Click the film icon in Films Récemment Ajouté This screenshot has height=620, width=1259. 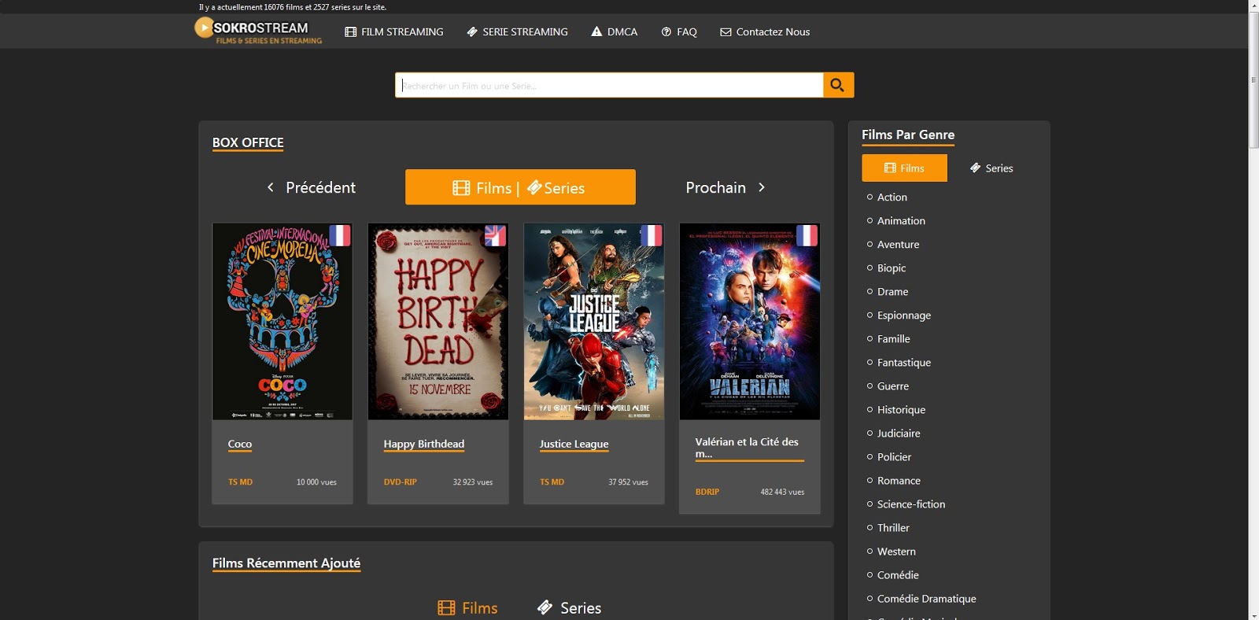(x=446, y=607)
